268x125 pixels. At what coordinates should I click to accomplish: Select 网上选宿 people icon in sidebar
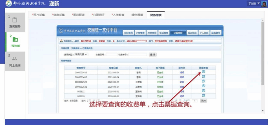[15, 59]
